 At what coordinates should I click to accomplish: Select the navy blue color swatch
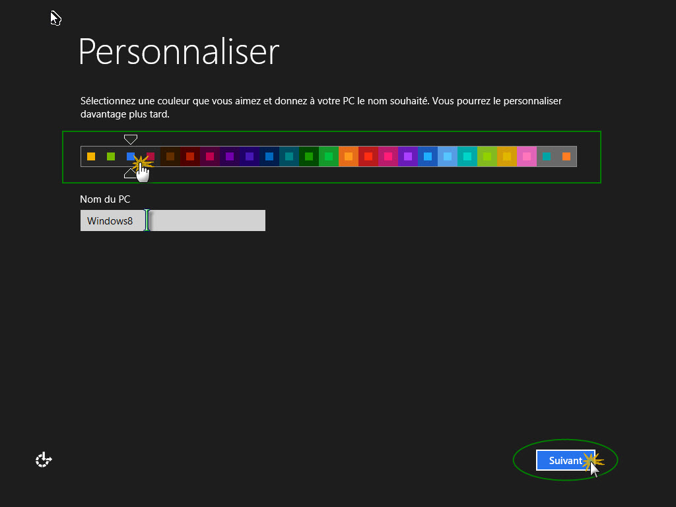coord(269,156)
